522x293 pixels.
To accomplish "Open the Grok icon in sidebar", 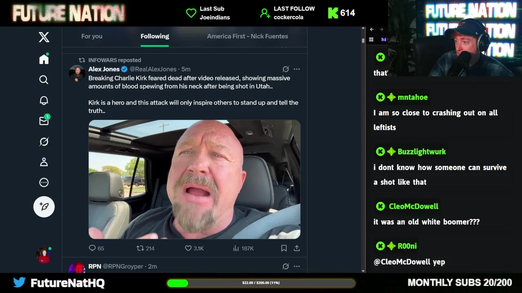I will [x=44, y=142].
